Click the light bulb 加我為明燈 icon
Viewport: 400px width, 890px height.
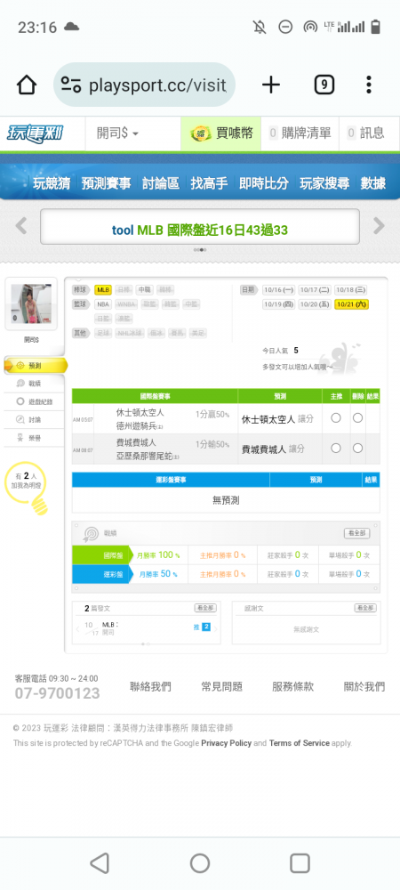pyautogui.click(x=28, y=489)
